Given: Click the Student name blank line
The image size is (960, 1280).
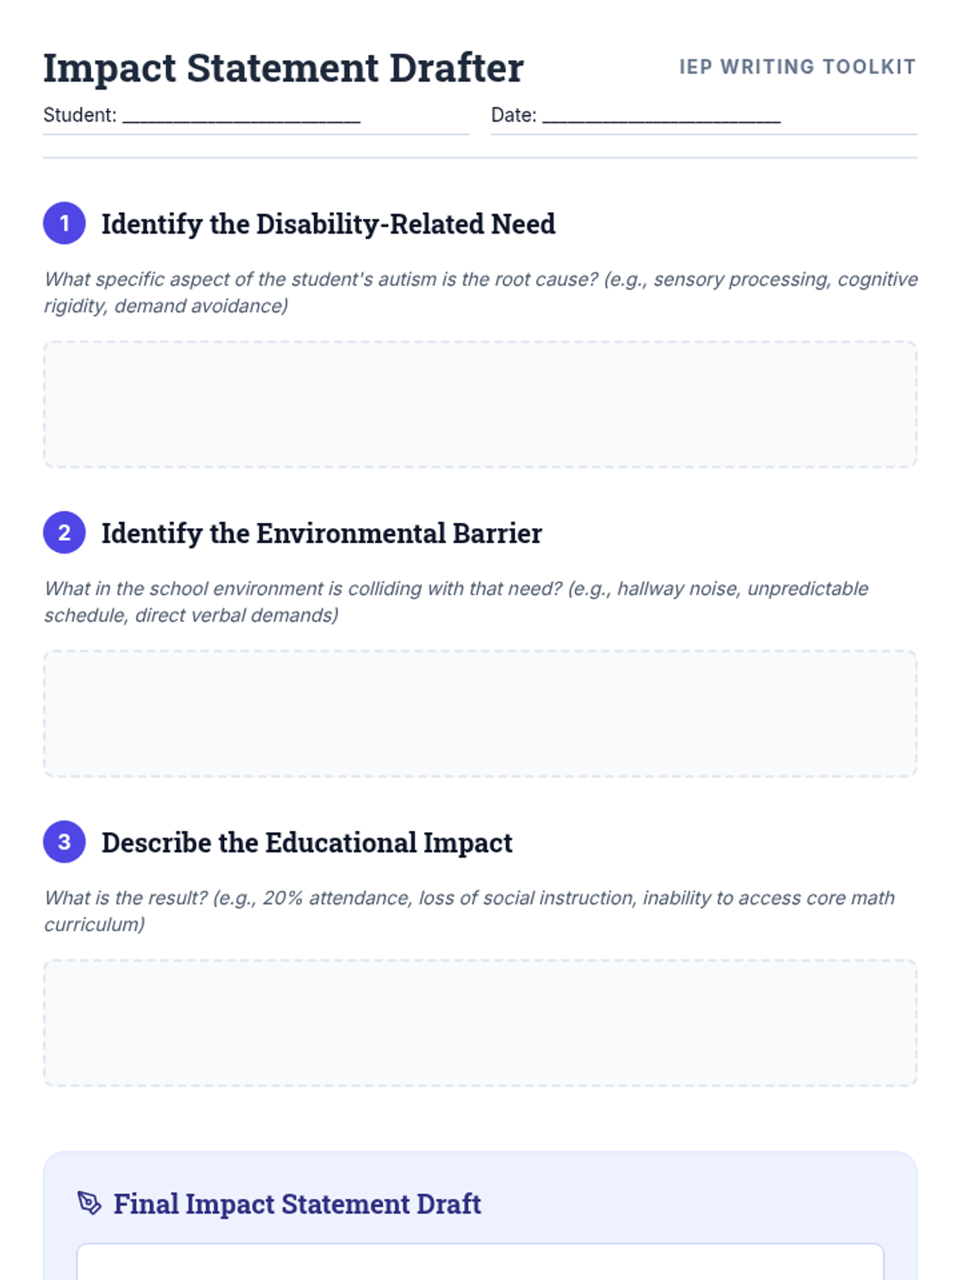Looking at the screenshot, I should [242, 116].
